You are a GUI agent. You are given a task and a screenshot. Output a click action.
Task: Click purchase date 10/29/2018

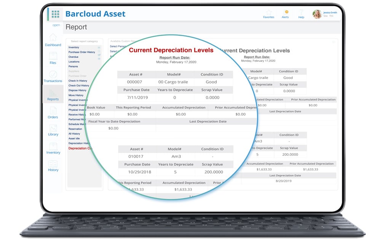pyautogui.click(x=139, y=172)
